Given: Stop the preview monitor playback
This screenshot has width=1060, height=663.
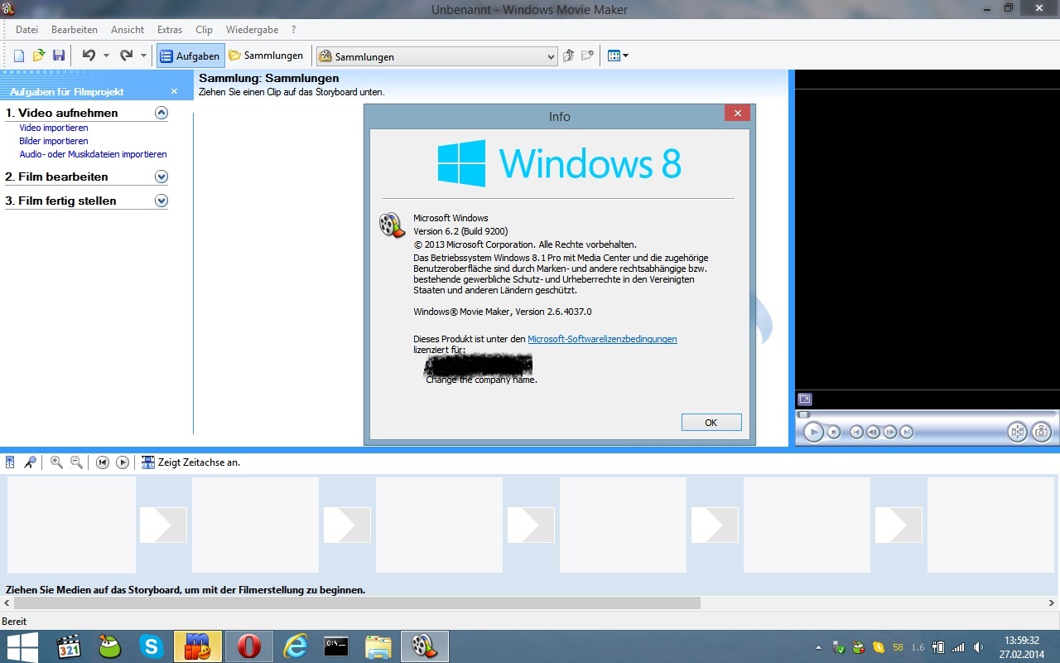Looking at the screenshot, I should 834,432.
